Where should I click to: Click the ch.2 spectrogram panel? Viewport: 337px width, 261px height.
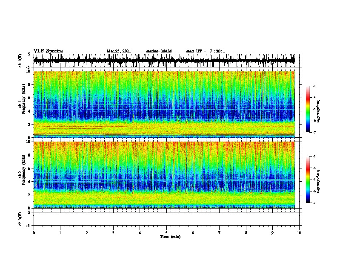pyautogui.click(x=164, y=175)
